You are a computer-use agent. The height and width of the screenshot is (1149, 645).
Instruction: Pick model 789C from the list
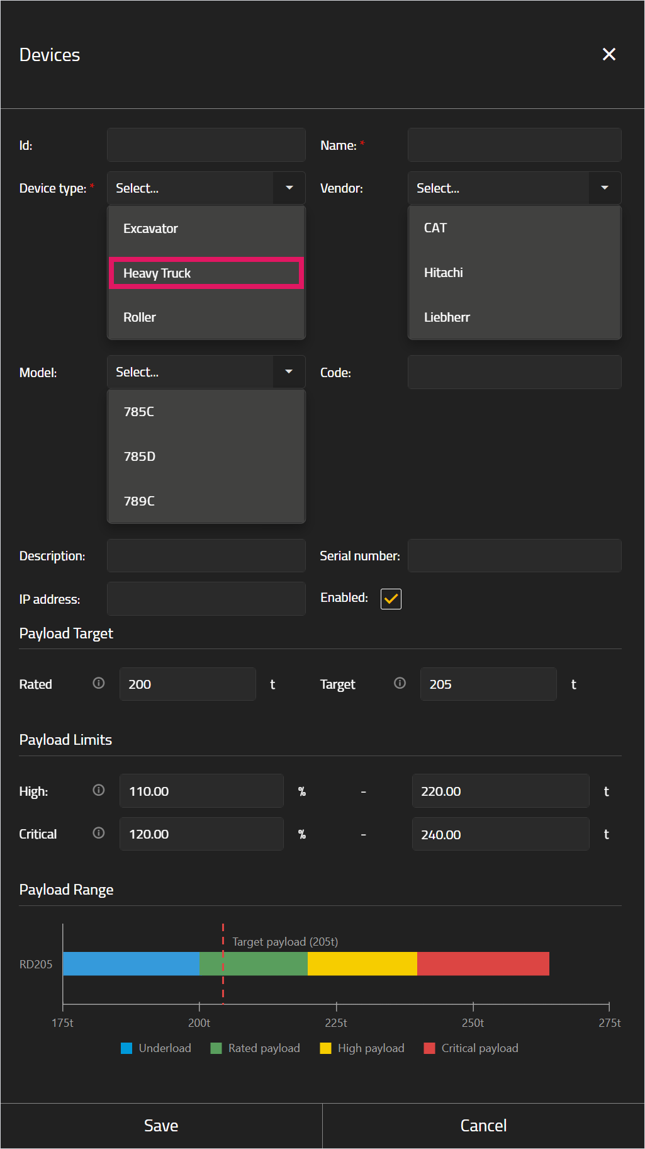pos(206,501)
